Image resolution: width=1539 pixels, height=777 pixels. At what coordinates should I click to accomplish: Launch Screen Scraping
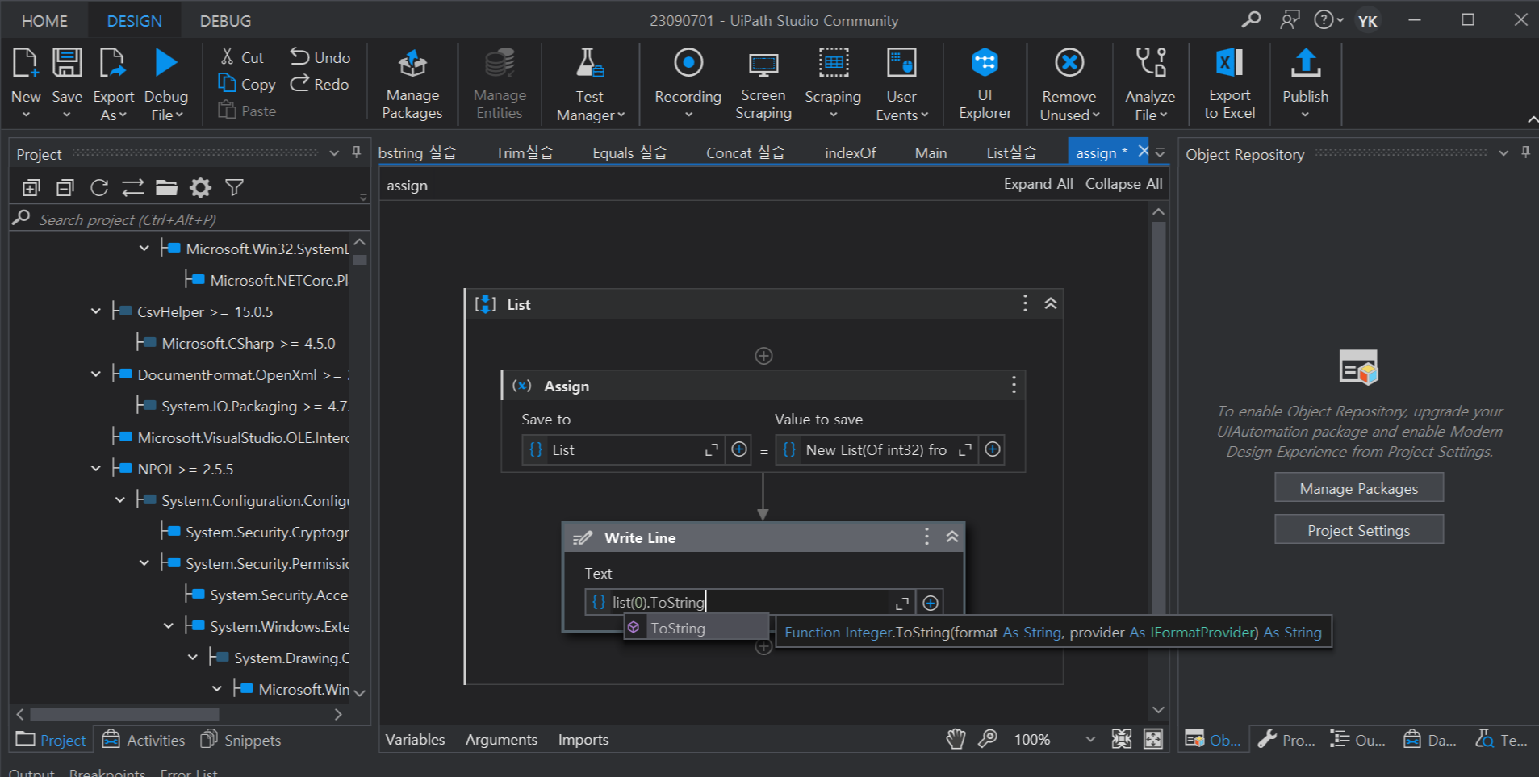point(763,83)
